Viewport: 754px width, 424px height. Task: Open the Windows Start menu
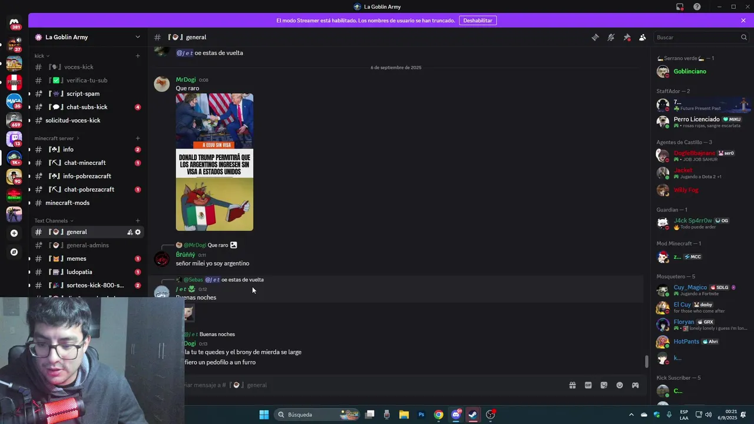coord(264,415)
